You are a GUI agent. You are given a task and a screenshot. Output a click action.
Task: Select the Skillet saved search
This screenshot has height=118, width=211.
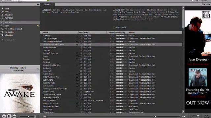tap(7, 26)
